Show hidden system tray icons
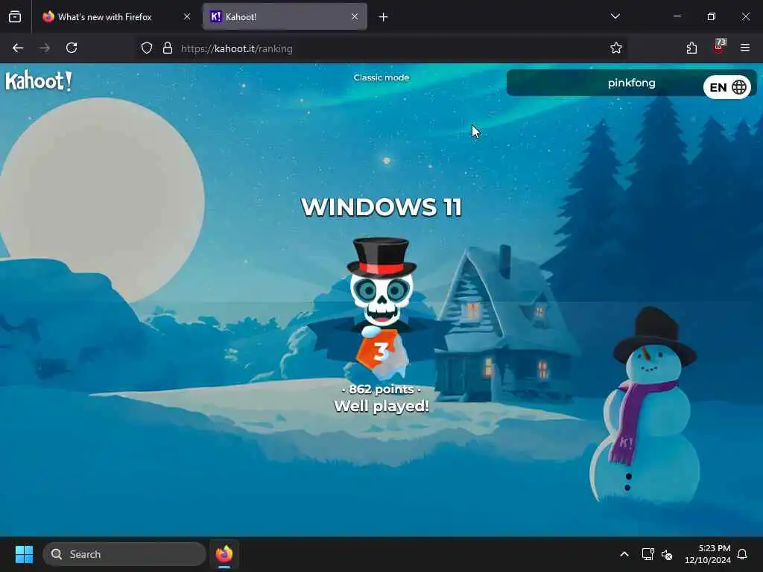The width and height of the screenshot is (763, 572). point(624,554)
